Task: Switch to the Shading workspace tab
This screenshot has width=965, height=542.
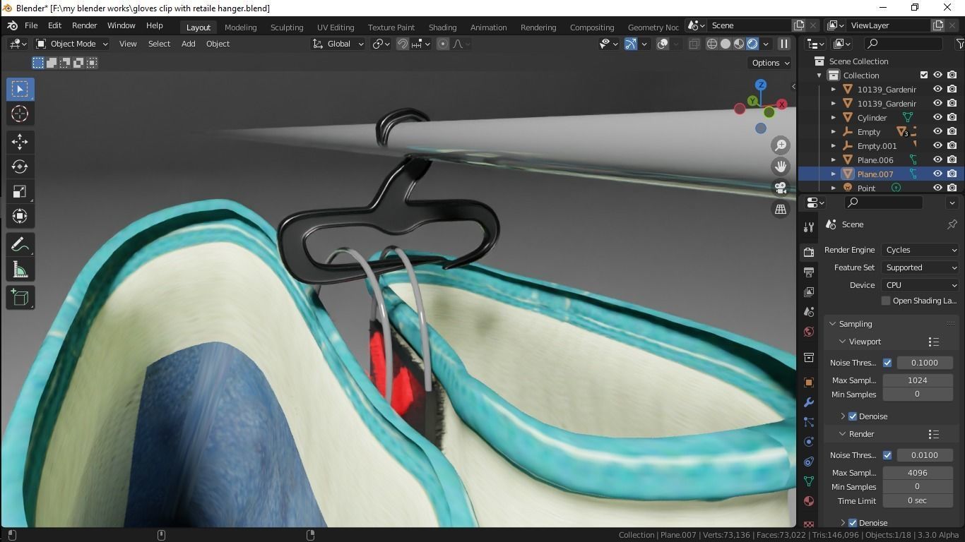Action: click(442, 27)
